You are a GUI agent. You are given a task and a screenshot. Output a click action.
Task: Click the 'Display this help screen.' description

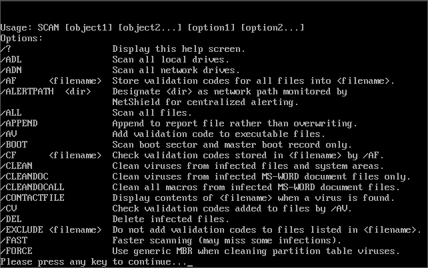179,49
